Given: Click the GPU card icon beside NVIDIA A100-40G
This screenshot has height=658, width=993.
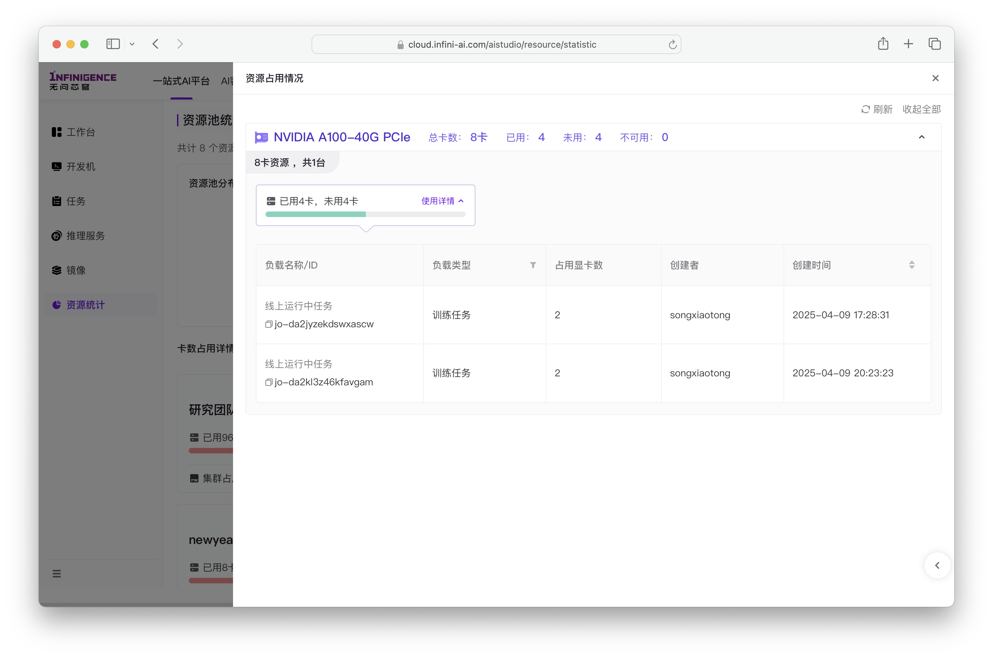Looking at the screenshot, I should pyautogui.click(x=261, y=138).
